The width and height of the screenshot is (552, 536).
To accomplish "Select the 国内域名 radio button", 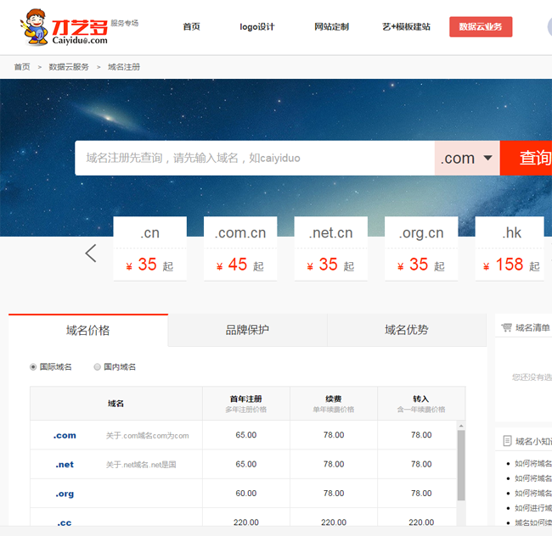I will [x=98, y=367].
